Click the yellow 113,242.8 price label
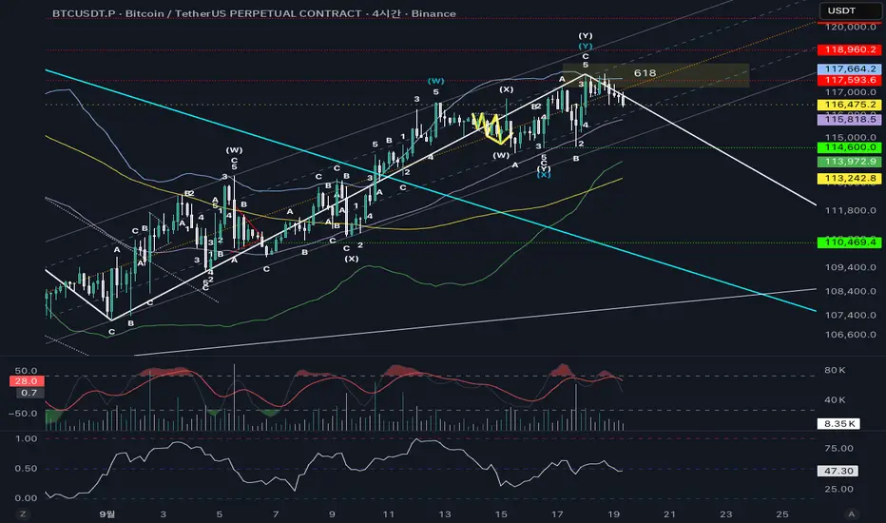The width and height of the screenshot is (886, 523). click(x=850, y=178)
